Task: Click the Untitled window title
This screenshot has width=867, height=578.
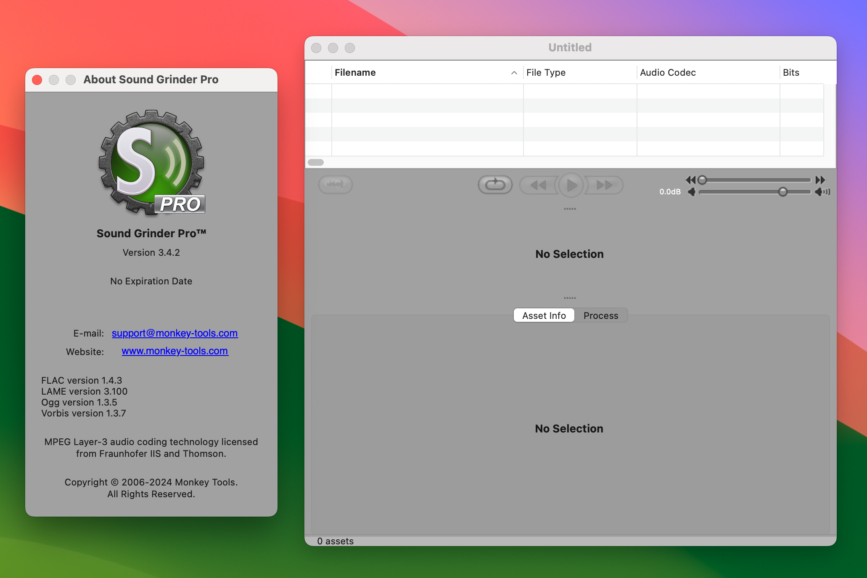Action: [x=570, y=48]
